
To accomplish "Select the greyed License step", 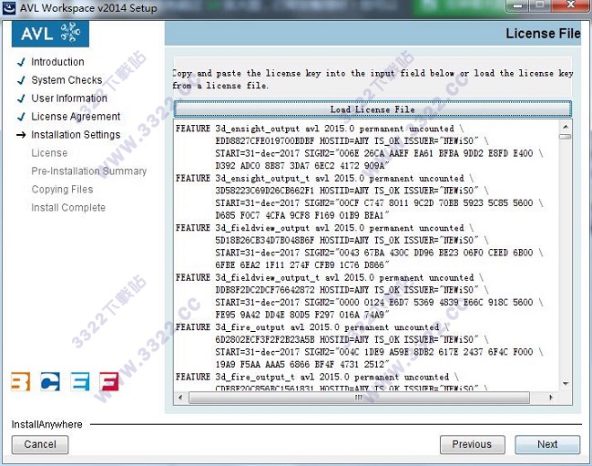I will pos(49,153).
